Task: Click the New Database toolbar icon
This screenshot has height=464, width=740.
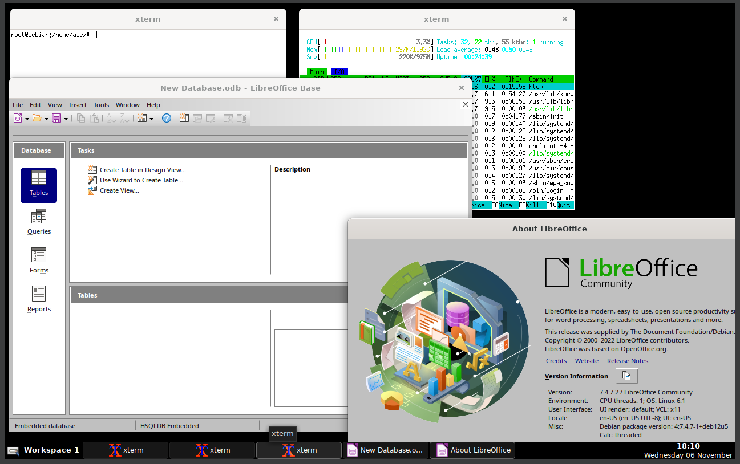Action: 17,118
